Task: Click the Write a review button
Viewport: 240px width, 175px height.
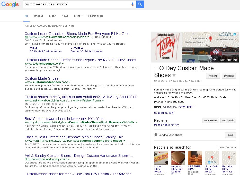Action: (x=211, y=120)
